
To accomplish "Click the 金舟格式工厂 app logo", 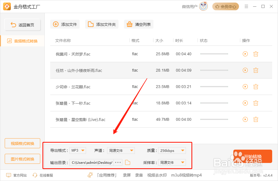I will 7,6.
